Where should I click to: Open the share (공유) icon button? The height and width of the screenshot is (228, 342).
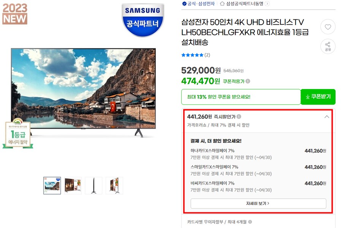(328, 46)
